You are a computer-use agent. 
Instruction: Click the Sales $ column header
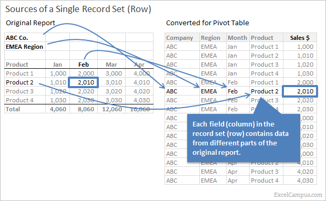(x=300, y=38)
